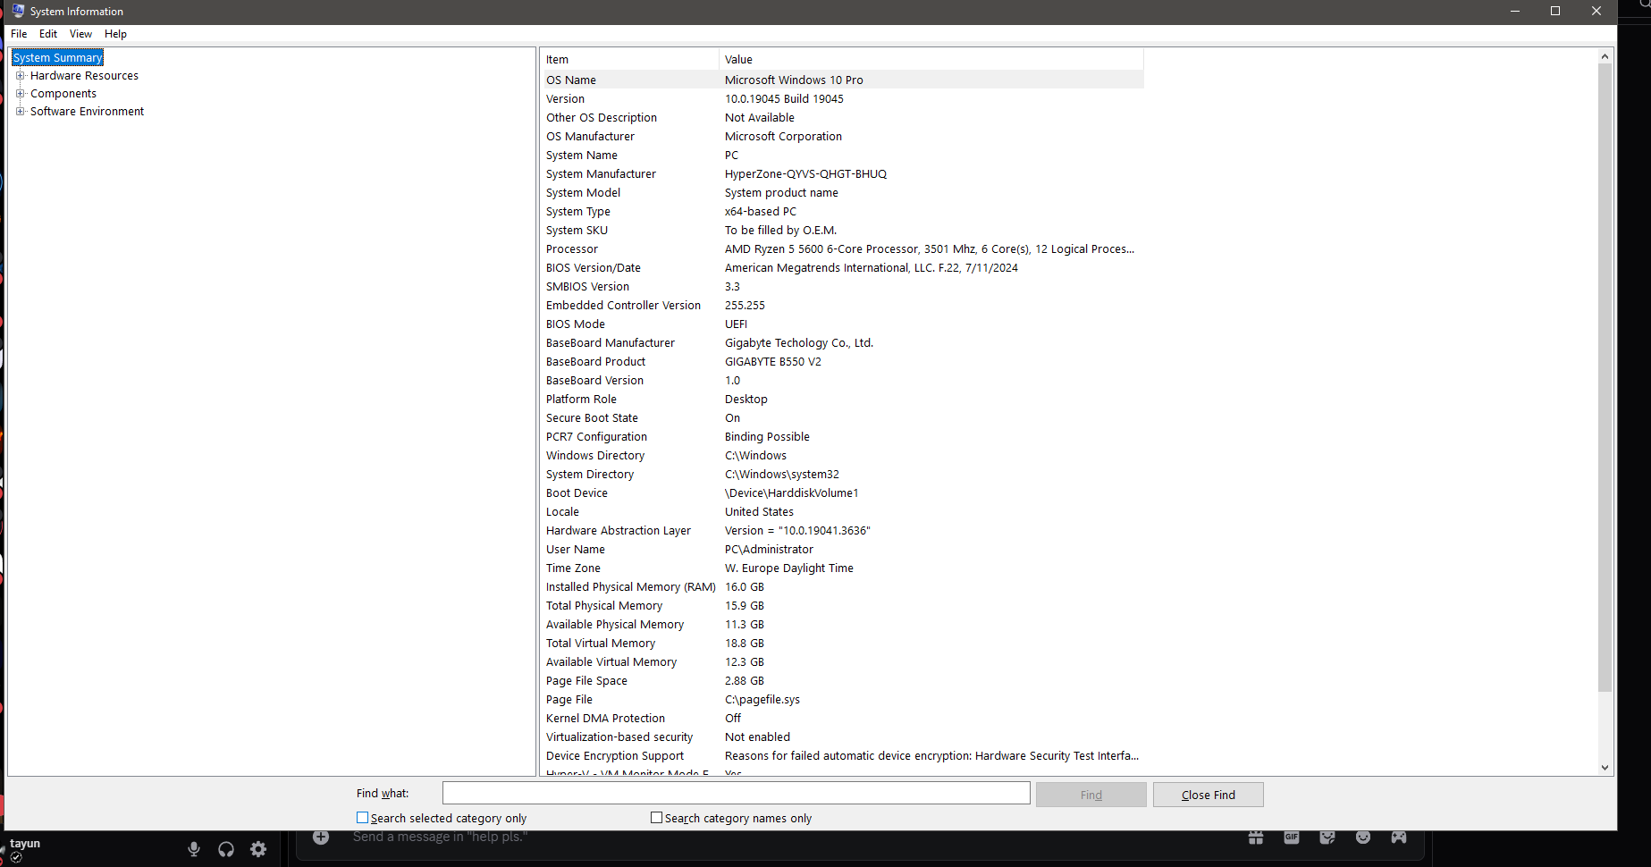Image resolution: width=1651 pixels, height=867 pixels.
Task: Select the Platform Role row
Action: pyautogui.click(x=843, y=400)
